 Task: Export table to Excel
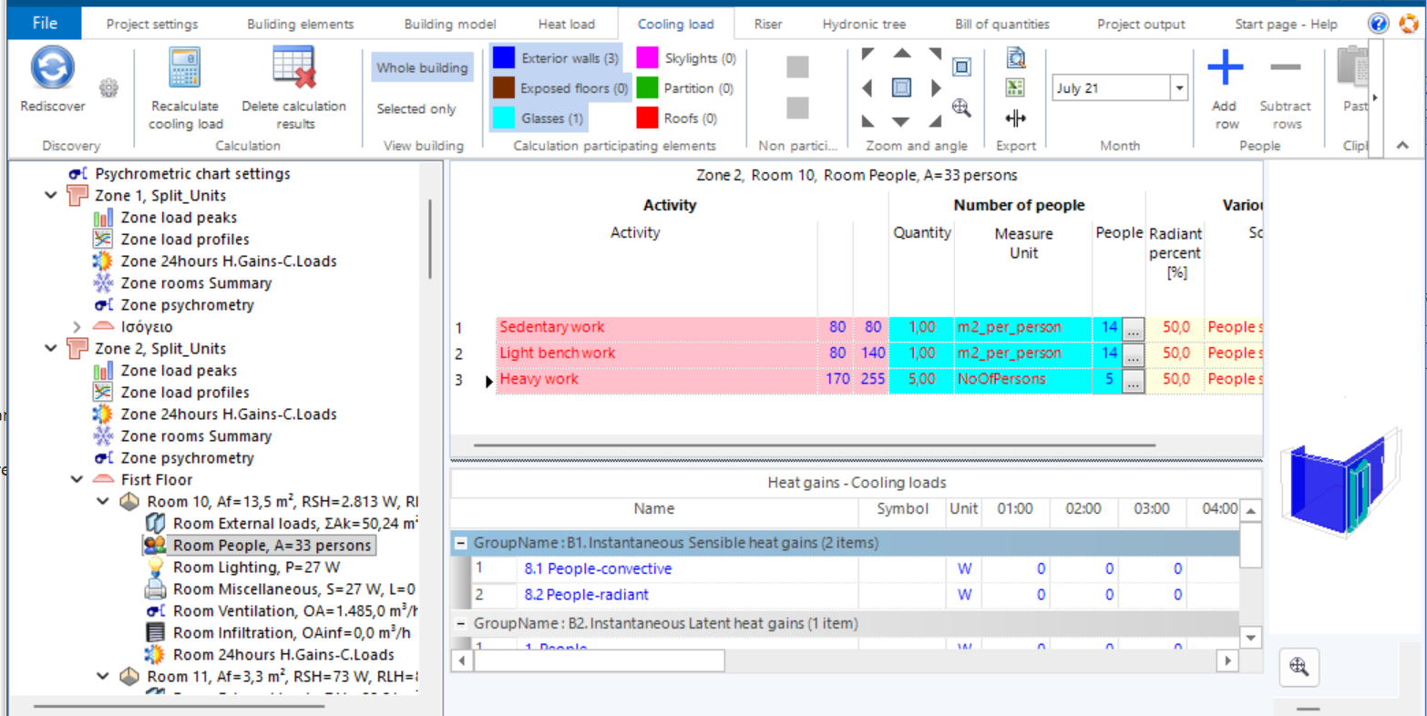[1016, 88]
